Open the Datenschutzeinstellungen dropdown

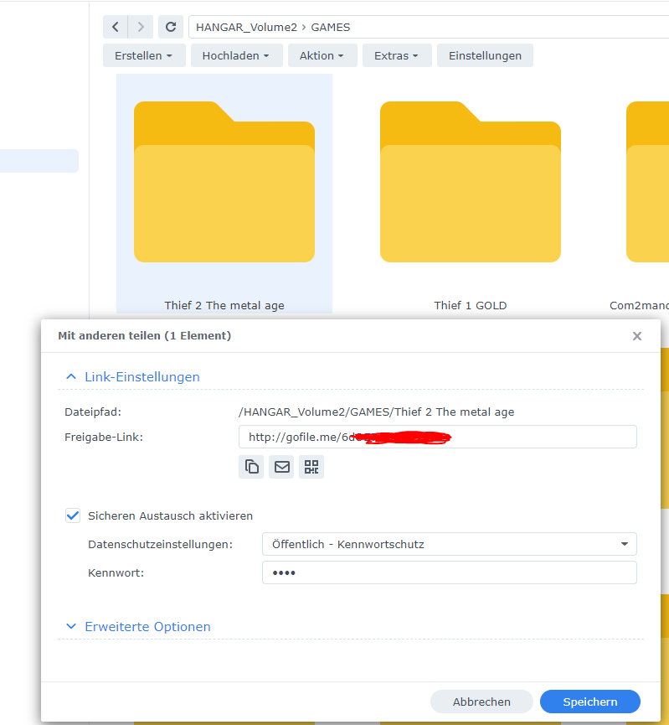click(450, 544)
